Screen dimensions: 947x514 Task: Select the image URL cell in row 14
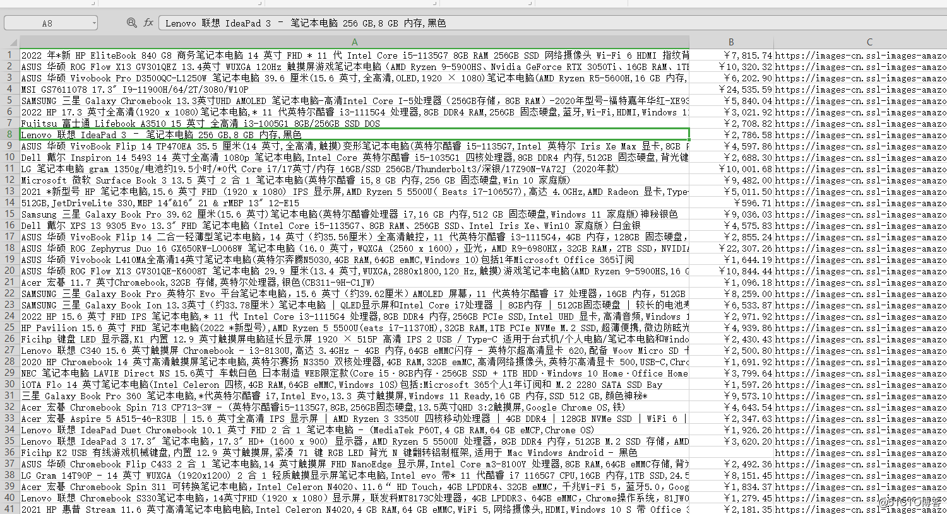pos(861,202)
